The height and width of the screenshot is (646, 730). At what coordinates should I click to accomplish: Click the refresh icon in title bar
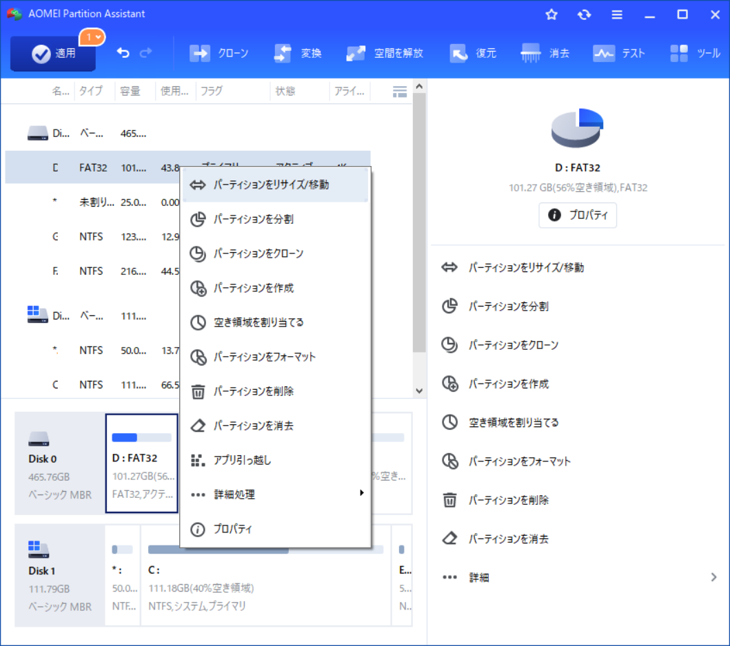coord(584,15)
